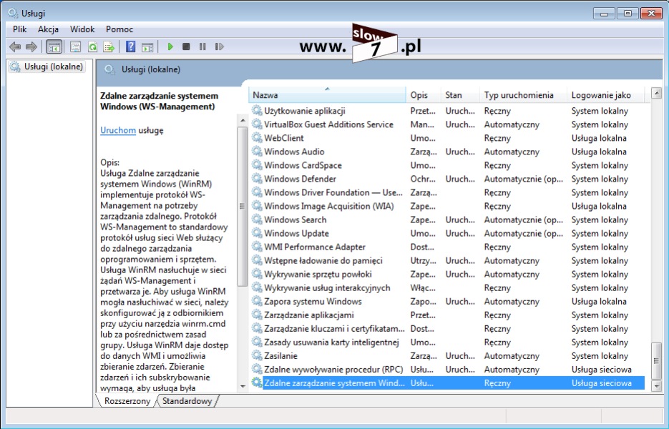Viewport: 669px width, 429px height.
Task: Refresh the services list via toolbar icon
Action: pyautogui.click(x=92, y=46)
